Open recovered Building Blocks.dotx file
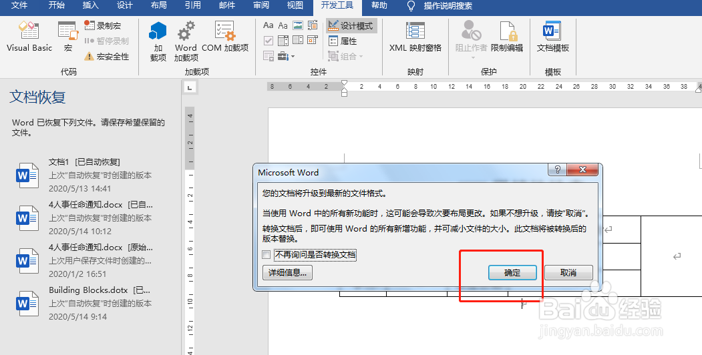Viewport: 702px width, 355px height. coord(85,303)
